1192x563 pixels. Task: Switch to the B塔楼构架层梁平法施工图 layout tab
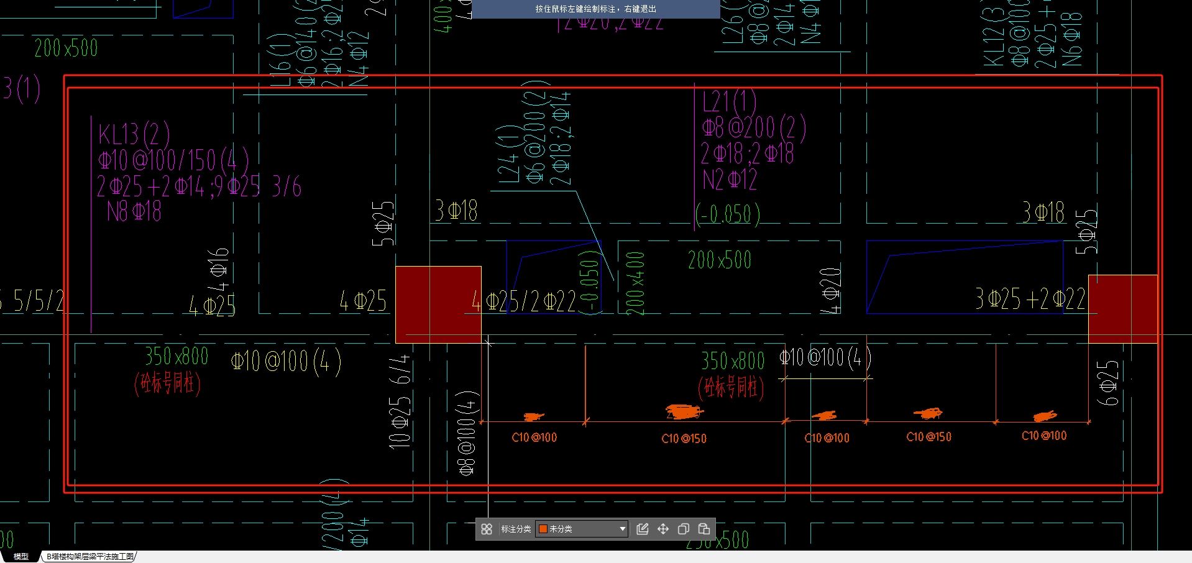90,557
